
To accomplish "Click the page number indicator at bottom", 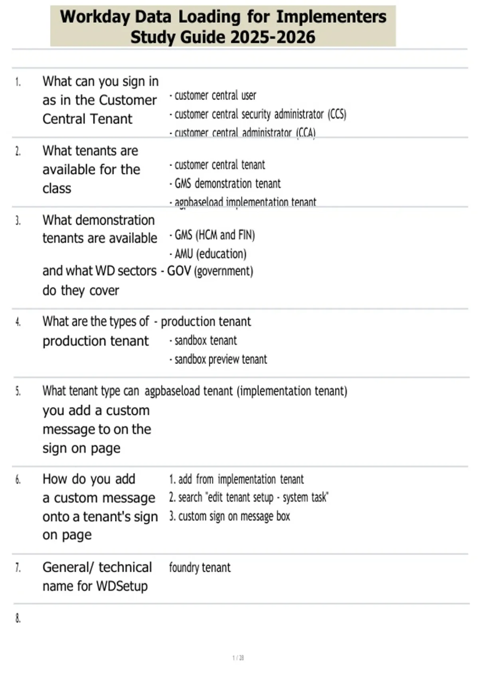I will click(x=238, y=657).
